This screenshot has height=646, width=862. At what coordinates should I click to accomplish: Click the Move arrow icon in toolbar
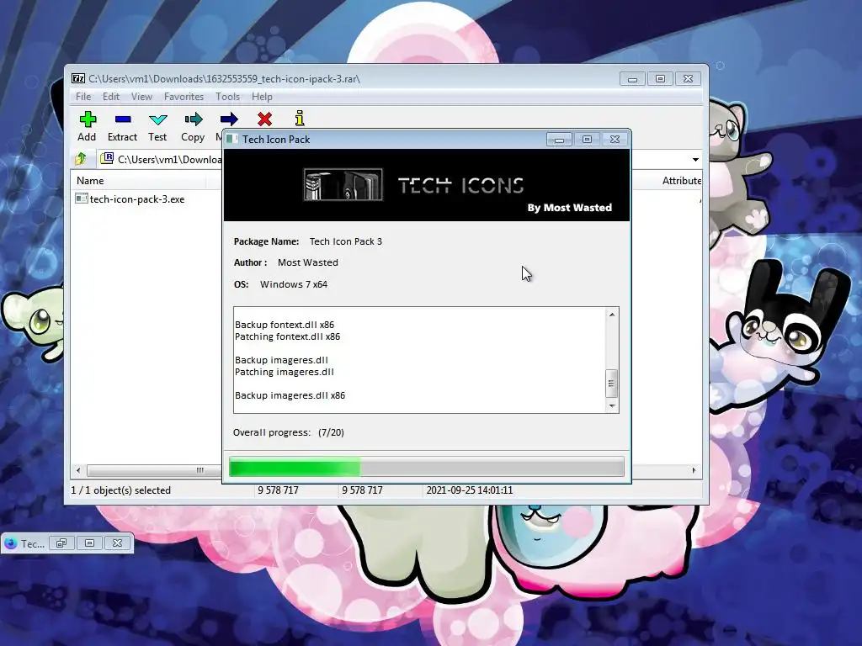(x=229, y=119)
